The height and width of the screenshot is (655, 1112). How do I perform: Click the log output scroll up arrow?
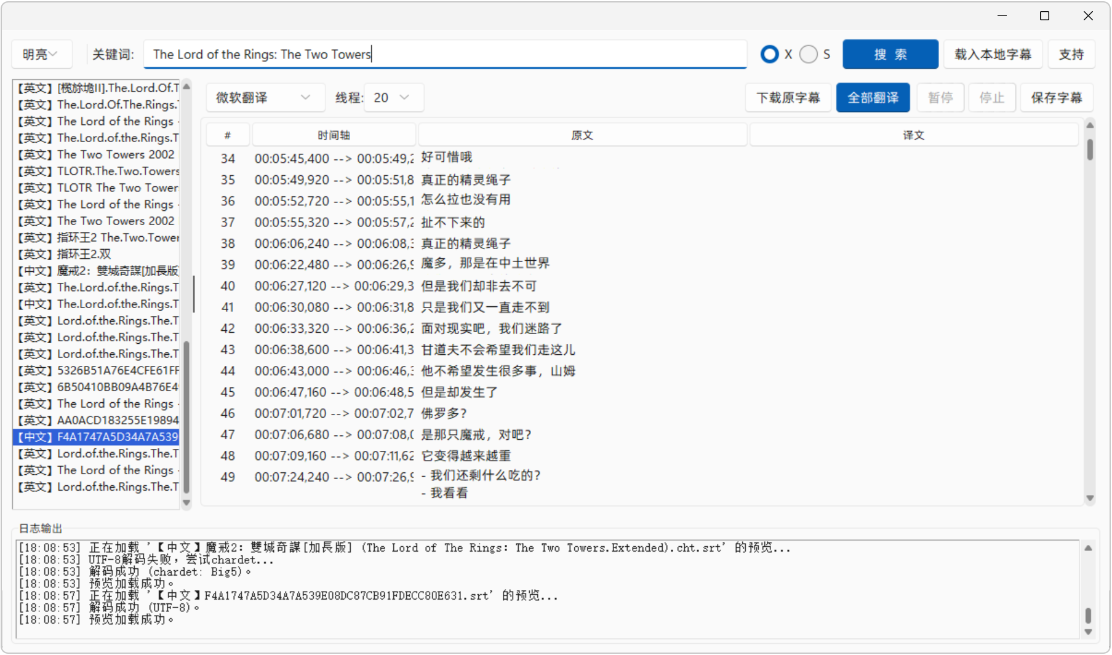[x=1088, y=548]
